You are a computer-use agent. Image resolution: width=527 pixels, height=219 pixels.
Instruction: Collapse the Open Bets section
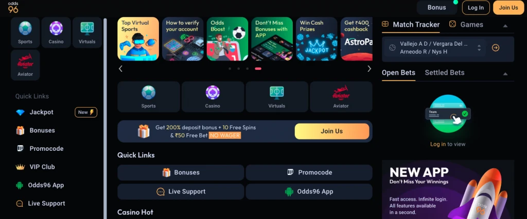pos(505,74)
